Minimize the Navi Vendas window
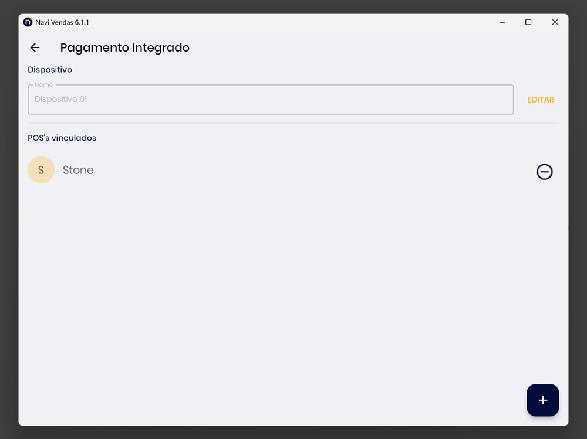Image resolution: width=587 pixels, height=439 pixels. coord(502,22)
